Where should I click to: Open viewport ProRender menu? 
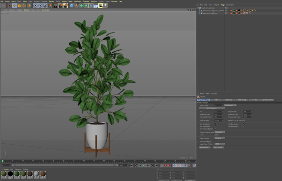(x=46, y=10)
